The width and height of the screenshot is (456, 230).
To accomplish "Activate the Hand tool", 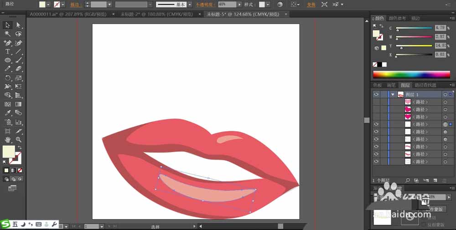I will [x=8, y=139].
